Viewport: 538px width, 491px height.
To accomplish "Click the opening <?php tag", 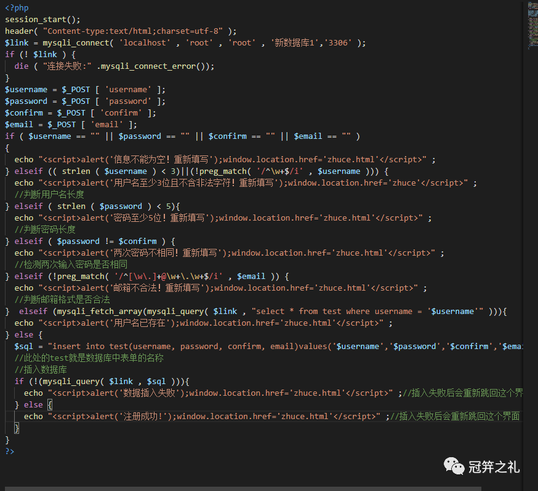I will [x=17, y=8].
